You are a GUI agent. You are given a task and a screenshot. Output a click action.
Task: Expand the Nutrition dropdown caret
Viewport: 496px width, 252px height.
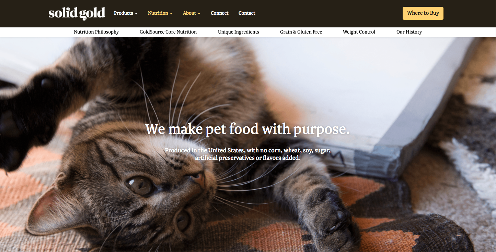click(171, 14)
